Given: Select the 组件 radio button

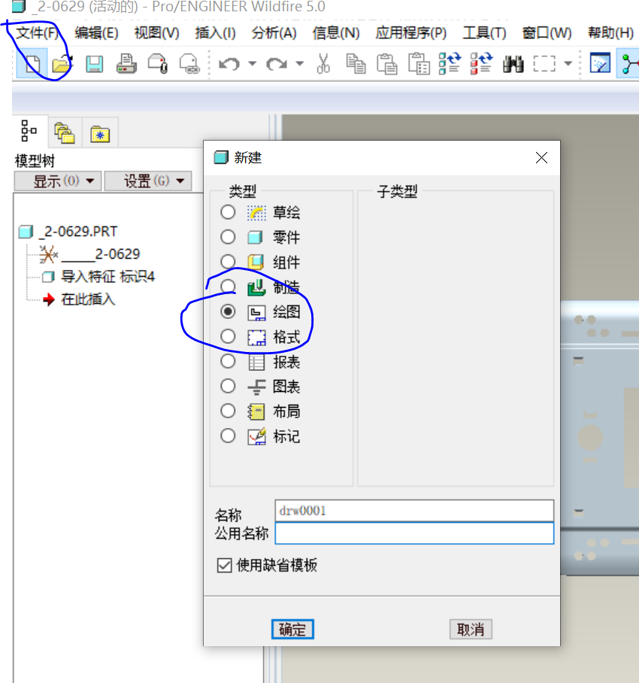Looking at the screenshot, I should point(228,262).
